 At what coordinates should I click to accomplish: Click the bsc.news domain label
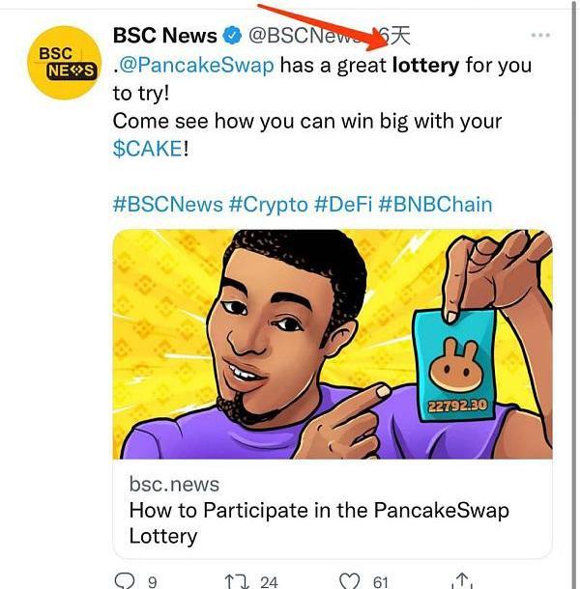(174, 484)
